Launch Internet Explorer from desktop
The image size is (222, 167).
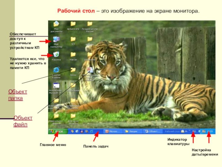coord(56,70)
